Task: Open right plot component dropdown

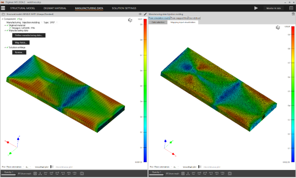Action: tap(176, 167)
